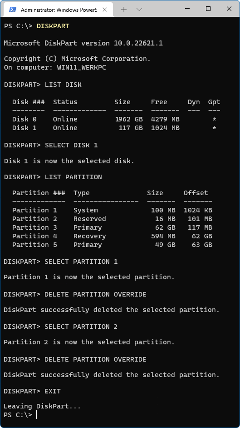
Task: Click the Partition 1 System row
Action: [112, 210]
